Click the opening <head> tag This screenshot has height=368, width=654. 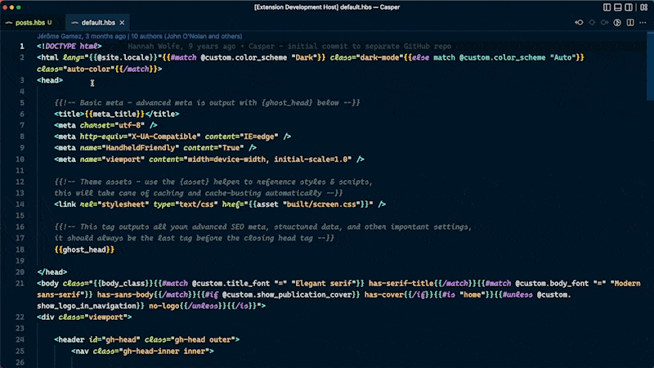[x=50, y=80]
